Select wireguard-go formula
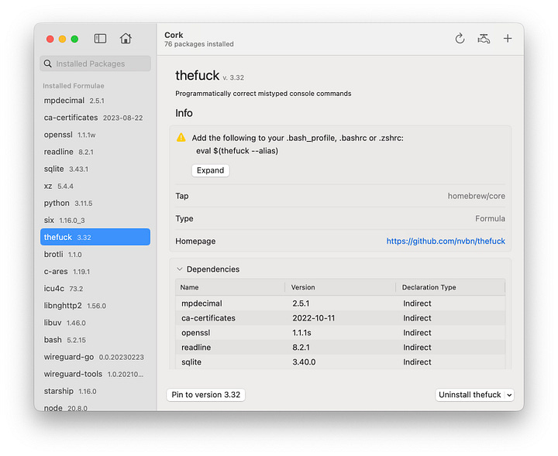Image resolution: width=558 pixels, height=456 pixels. point(95,357)
